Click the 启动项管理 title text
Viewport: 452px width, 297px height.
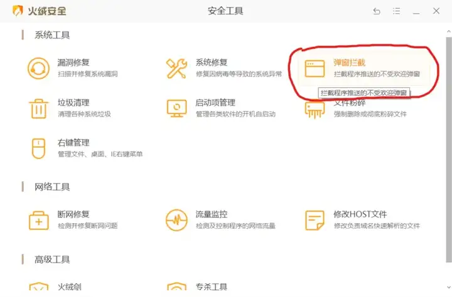coord(215,103)
